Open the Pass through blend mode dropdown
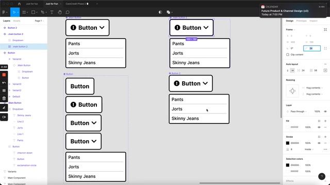Screen dimensions: 330x185 pyautogui.click(x=299, y=112)
